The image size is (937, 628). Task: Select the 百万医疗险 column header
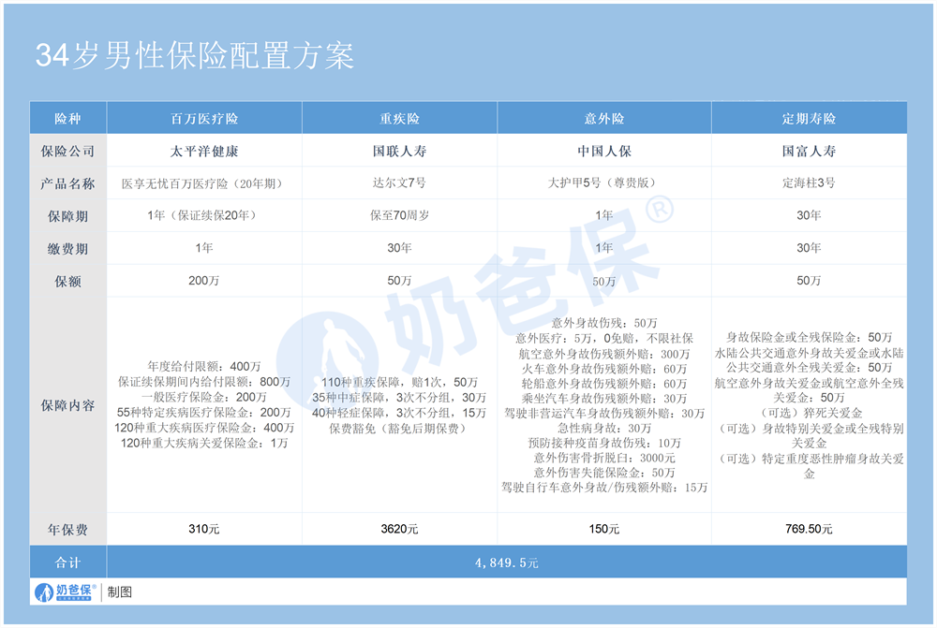pyautogui.click(x=204, y=118)
